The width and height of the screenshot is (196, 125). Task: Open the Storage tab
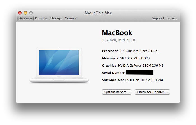(x=56, y=18)
